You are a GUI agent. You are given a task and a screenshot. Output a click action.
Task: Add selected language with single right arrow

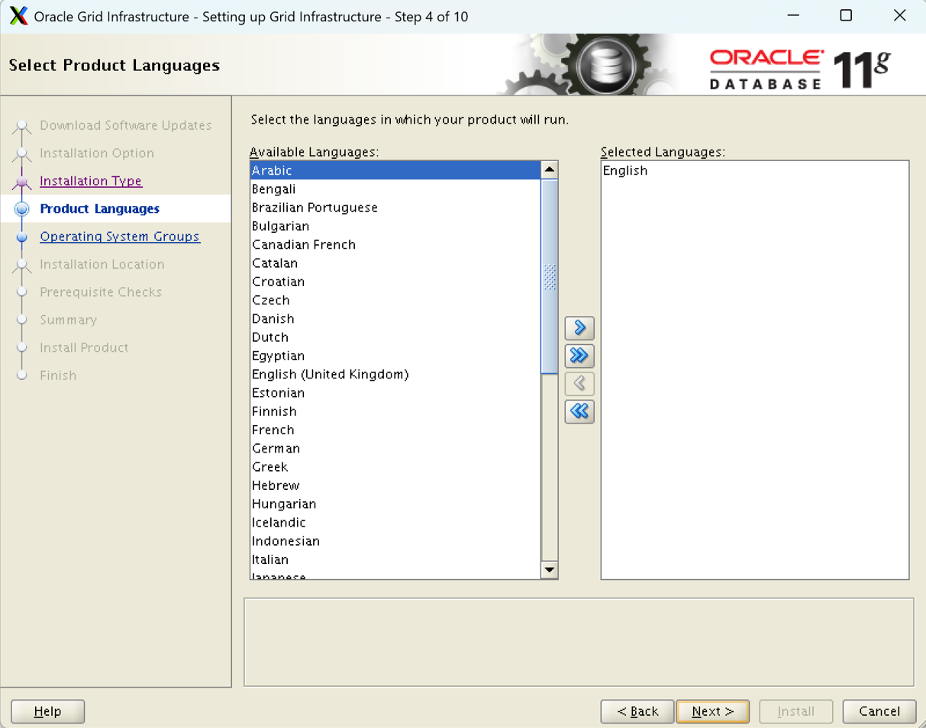tap(579, 328)
